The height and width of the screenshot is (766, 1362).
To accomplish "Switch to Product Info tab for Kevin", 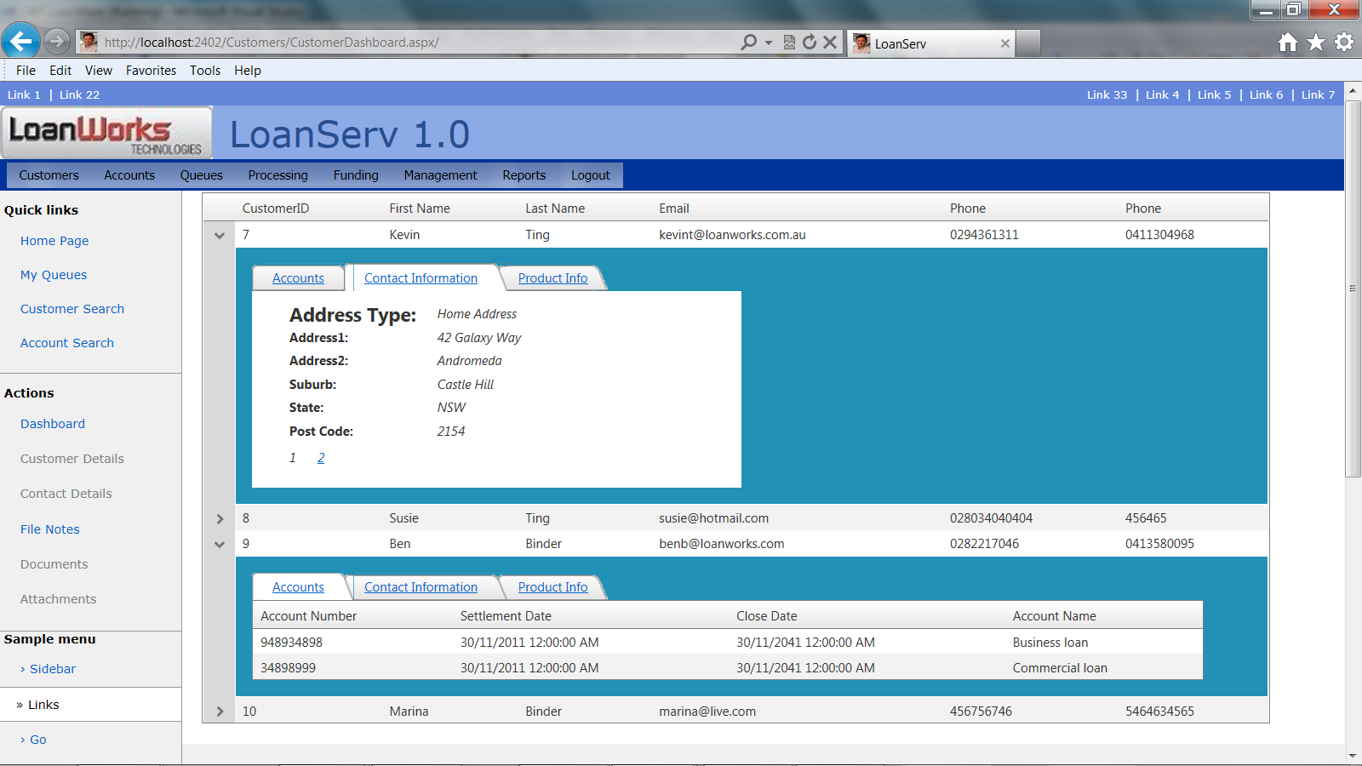I will [552, 278].
